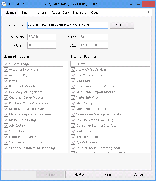Click the right tab scroll arrow
The width and height of the screenshot is (156, 181).
[149, 12]
